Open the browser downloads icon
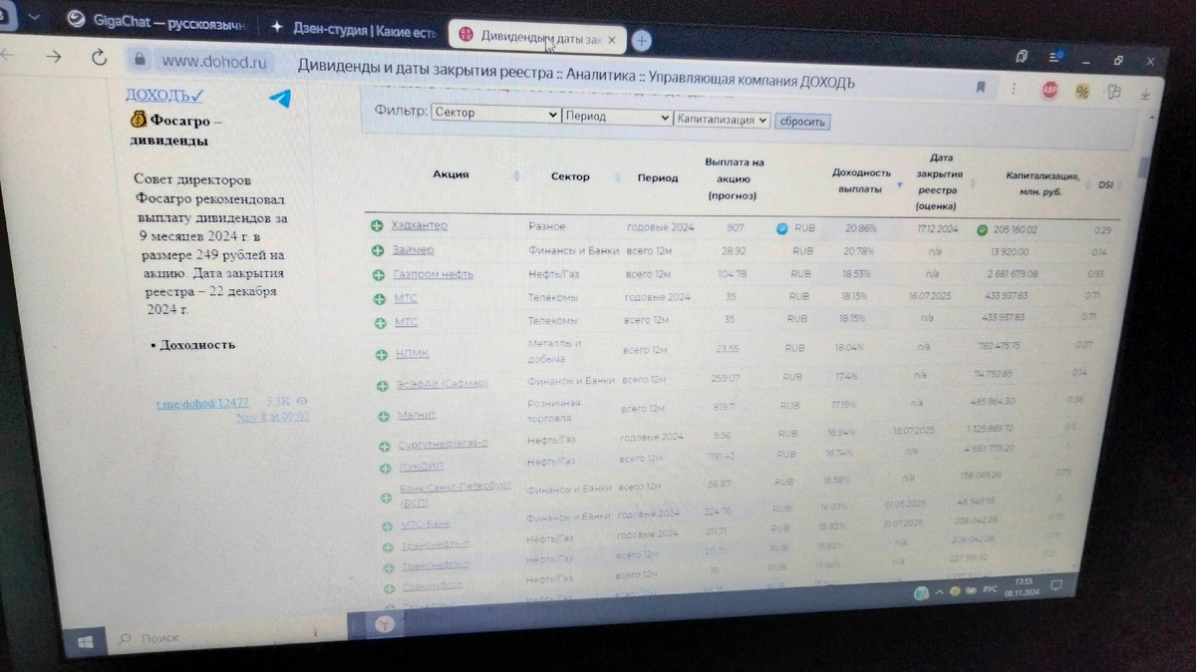1196x672 pixels. 1145,93
